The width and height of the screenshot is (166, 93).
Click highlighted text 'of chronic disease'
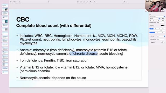click(x=84, y=53)
